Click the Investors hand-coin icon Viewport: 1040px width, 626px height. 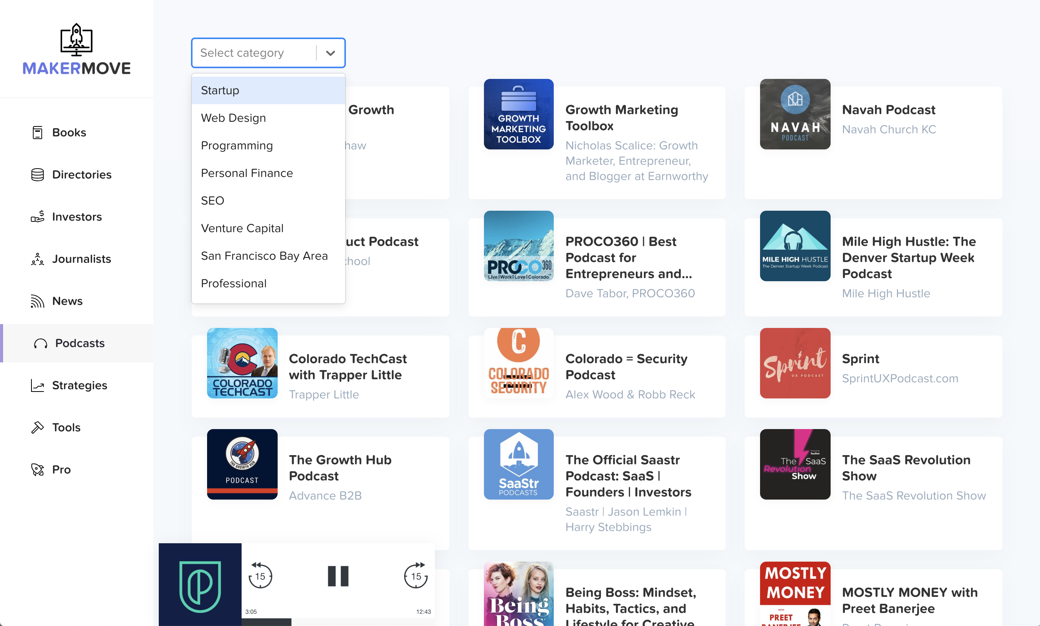[x=38, y=217]
